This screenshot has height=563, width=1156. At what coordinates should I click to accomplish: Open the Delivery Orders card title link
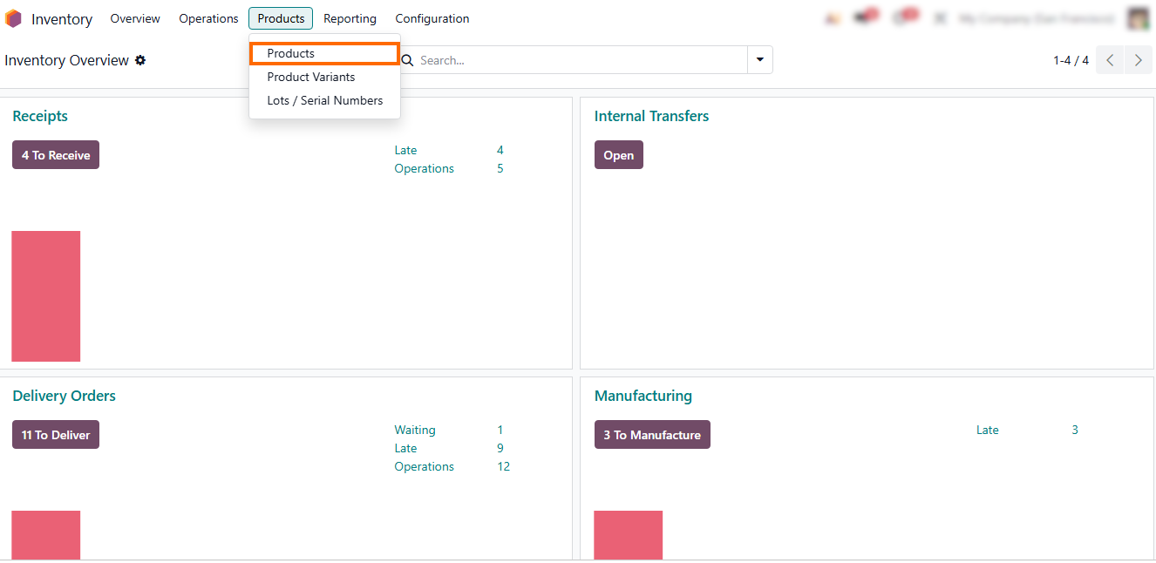pos(64,396)
